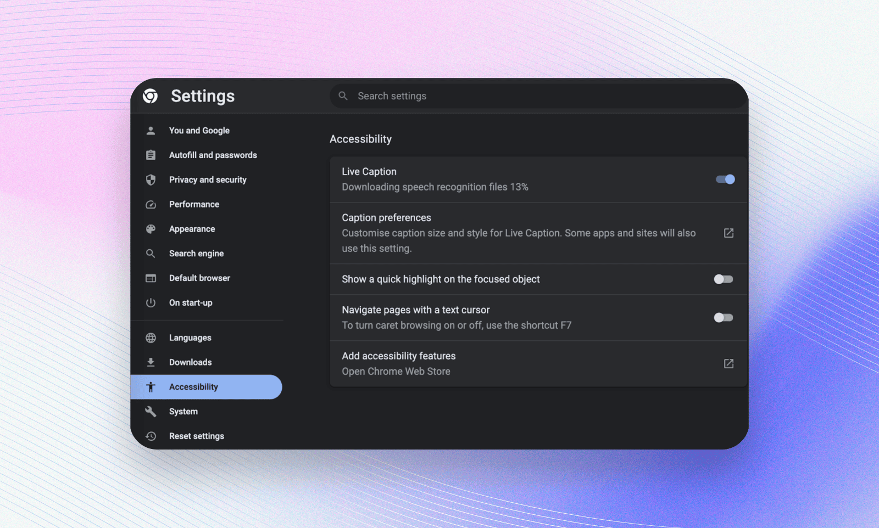Enable quick highlight on focused object toggle
The width and height of the screenshot is (879, 528).
724,279
